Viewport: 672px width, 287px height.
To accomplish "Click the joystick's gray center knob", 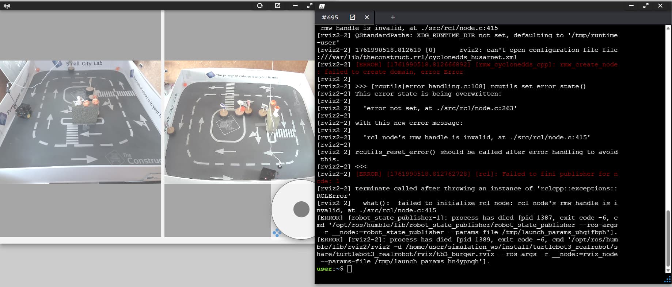I will coord(301,209).
